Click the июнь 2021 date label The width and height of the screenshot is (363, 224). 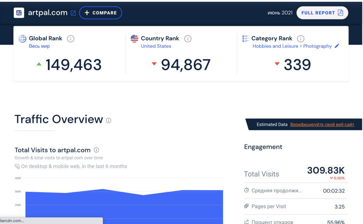[280, 13]
